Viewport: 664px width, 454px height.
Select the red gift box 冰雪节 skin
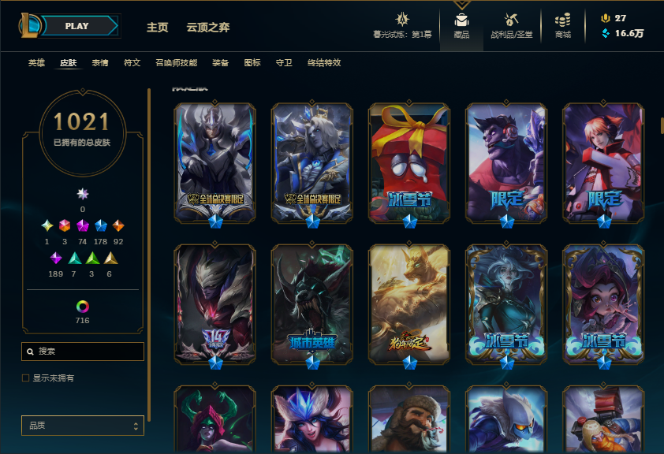(409, 163)
